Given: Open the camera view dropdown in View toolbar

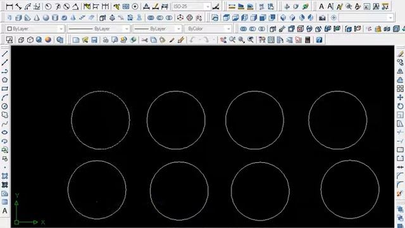Looking at the screenshot, I should coord(366,18).
